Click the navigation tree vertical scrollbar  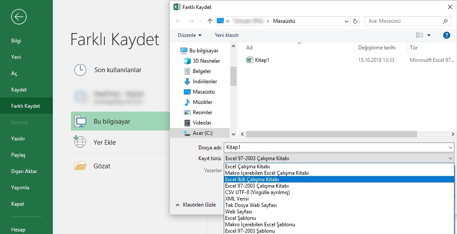pyautogui.click(x=233, y=76)
